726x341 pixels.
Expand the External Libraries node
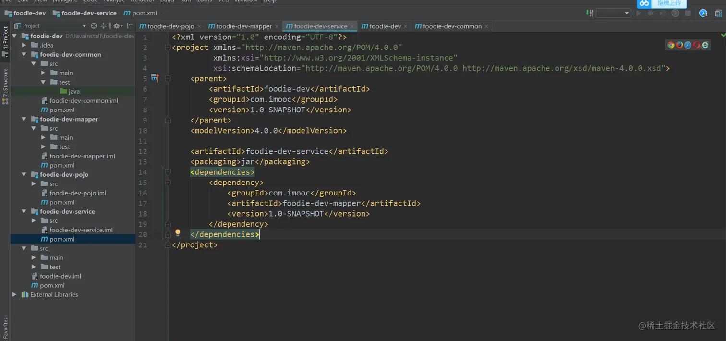pos(14,294)
